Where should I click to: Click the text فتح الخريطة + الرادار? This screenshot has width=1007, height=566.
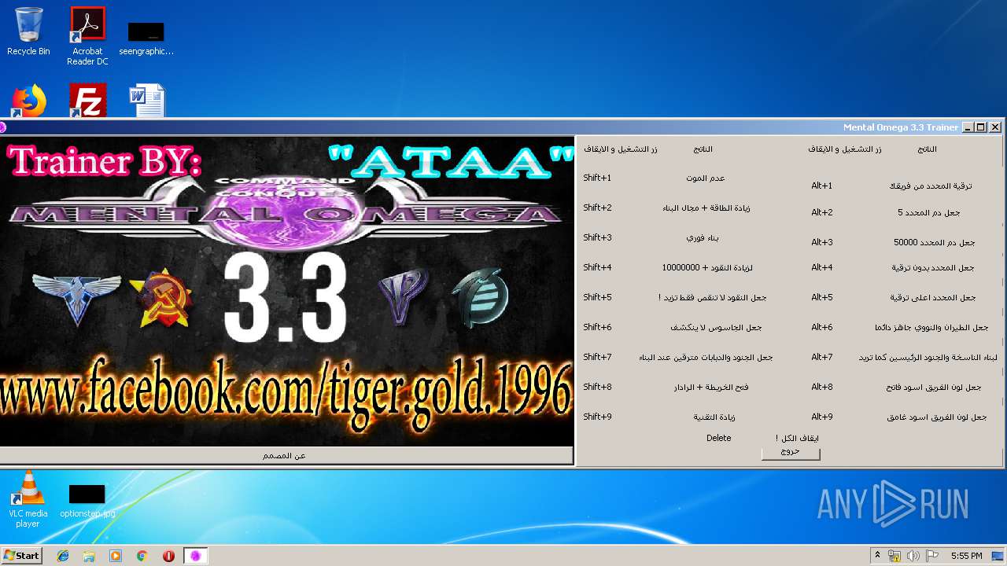711,388
